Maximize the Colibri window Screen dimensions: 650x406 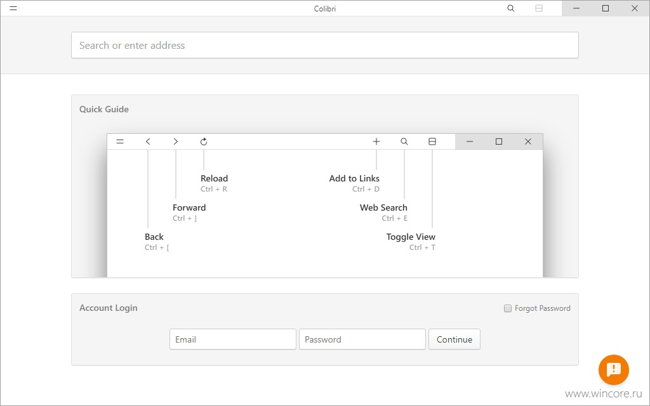coord(605,8)
